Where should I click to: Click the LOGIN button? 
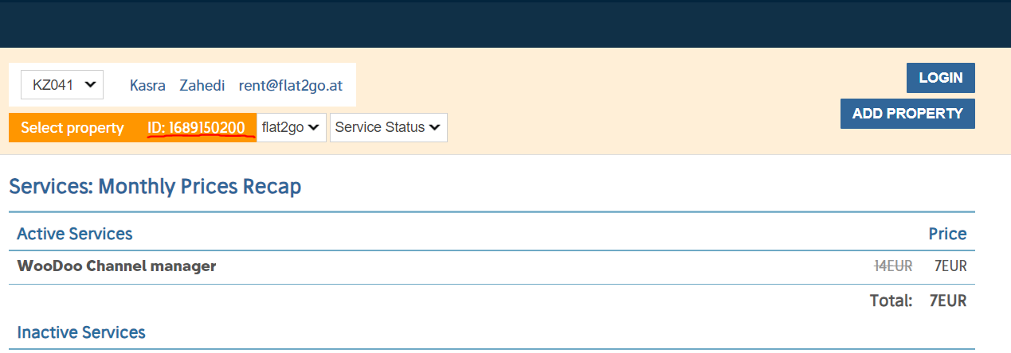pyautogui.click(x=940, y=78)
